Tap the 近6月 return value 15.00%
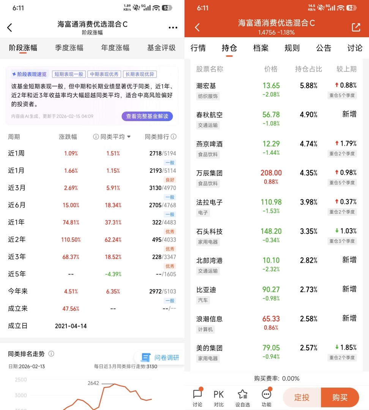 [71, 205]
